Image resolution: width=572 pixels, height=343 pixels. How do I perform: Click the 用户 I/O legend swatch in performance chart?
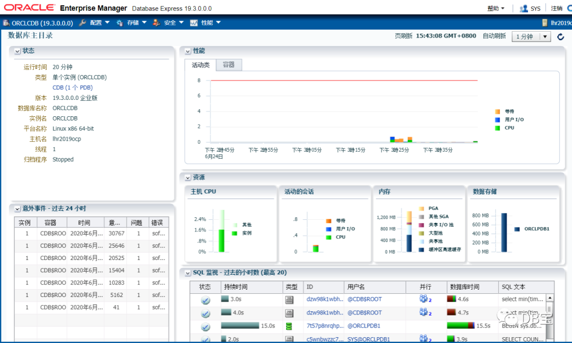497,120
